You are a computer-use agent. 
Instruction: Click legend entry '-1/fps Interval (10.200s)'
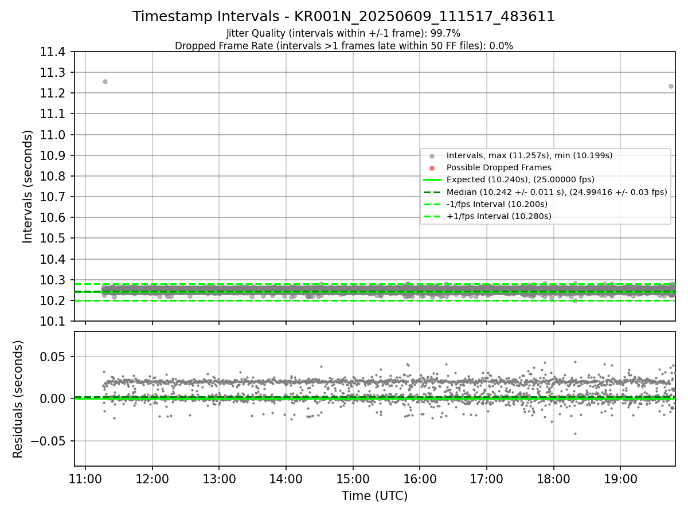point(497,204)
